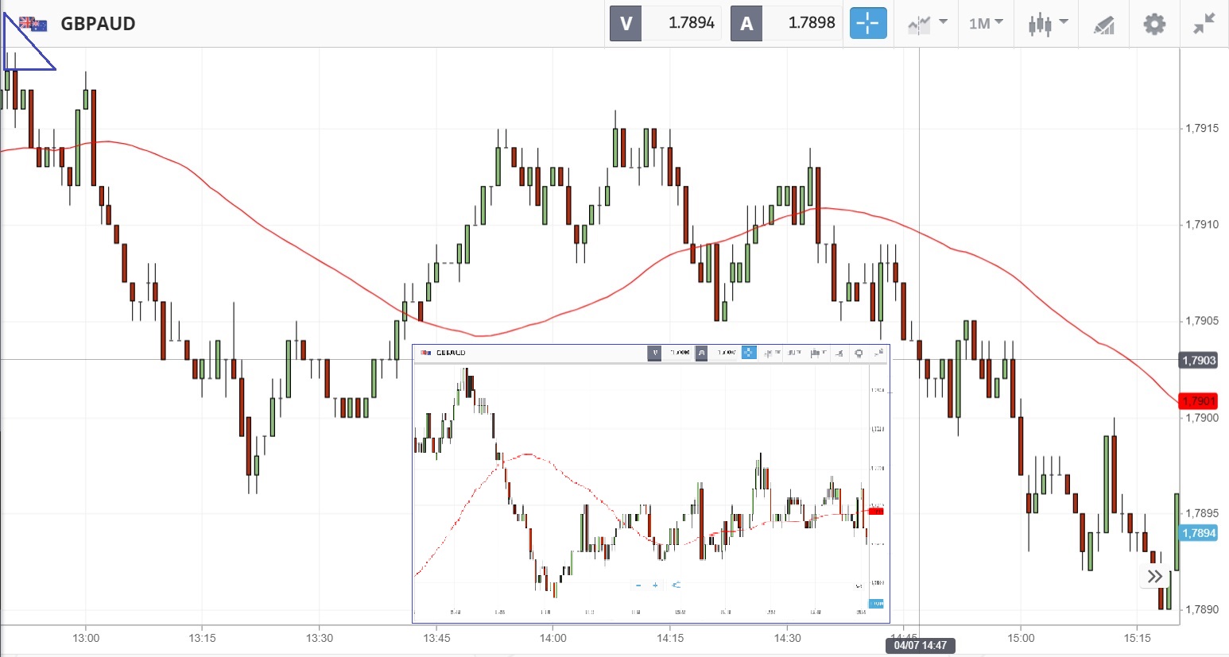Toggle the blue crosshair cursor tool
The height and width of the screenshot is (657, 1229).
867,24
